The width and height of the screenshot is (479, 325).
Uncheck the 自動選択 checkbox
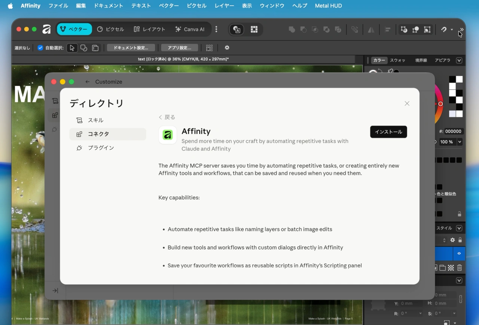(40, 48)
